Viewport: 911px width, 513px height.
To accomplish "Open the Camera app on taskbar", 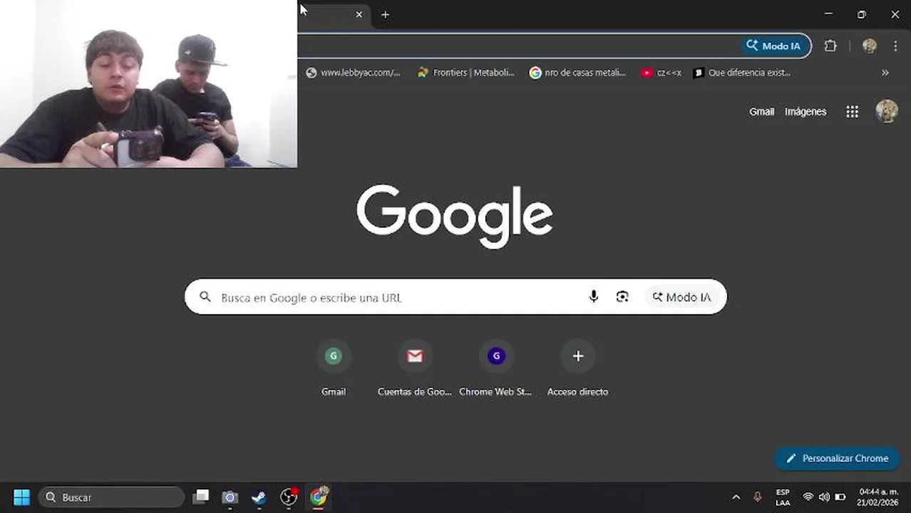I will pos(230,497).
